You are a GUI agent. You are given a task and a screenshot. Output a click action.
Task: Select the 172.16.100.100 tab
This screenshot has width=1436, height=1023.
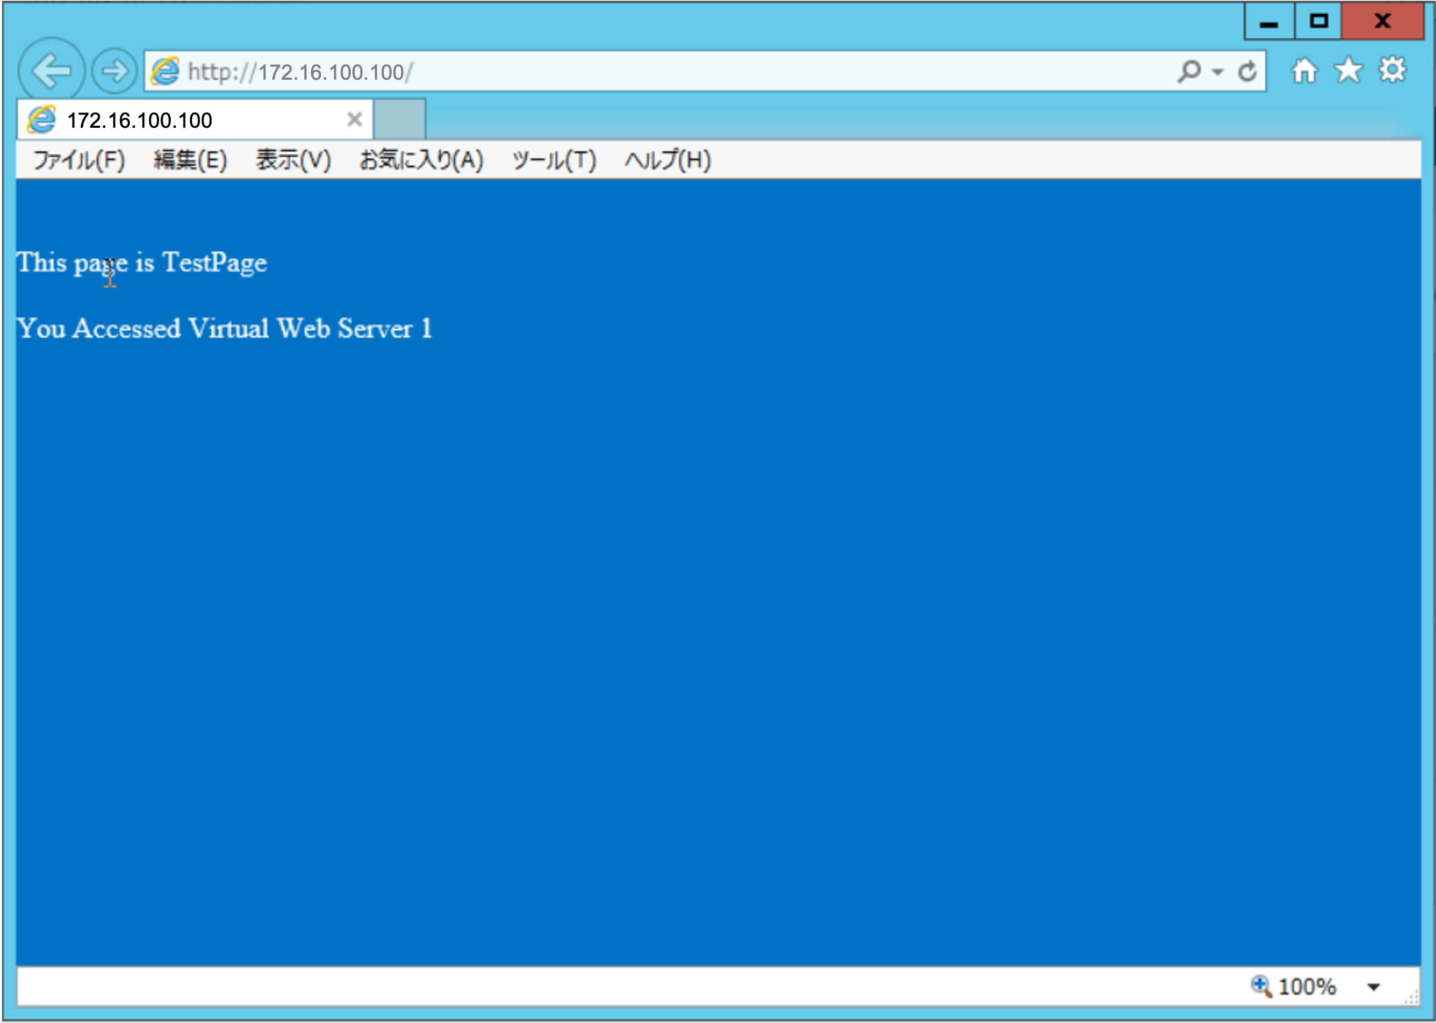click(x=195, y=120)
